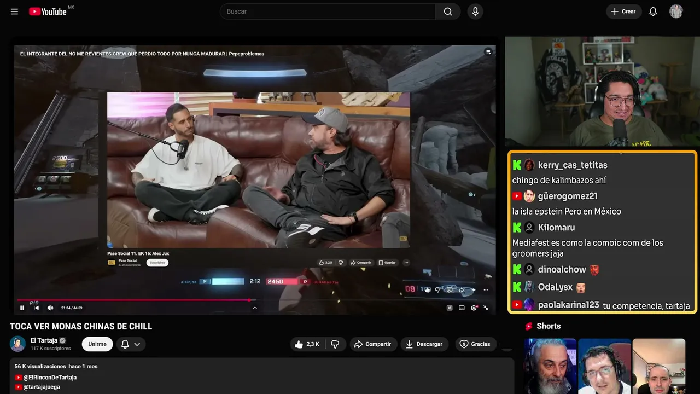Viewport: 700px width, 394px height.
Task: Dislike the embedded Pase Social video
Action: pyautogui.click(x=341, y=263)
